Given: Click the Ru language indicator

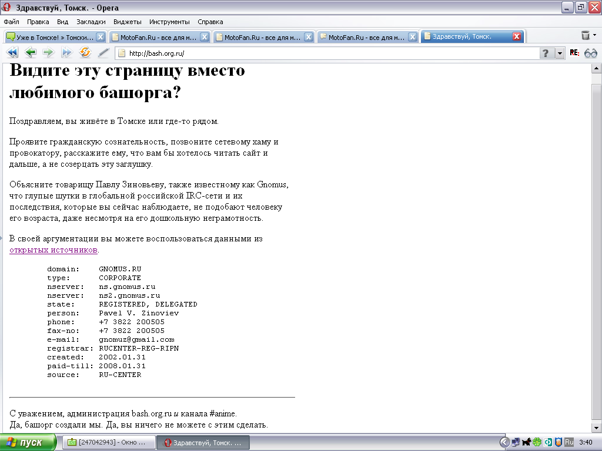Looking at the screenshot, I should pos(569,442).
